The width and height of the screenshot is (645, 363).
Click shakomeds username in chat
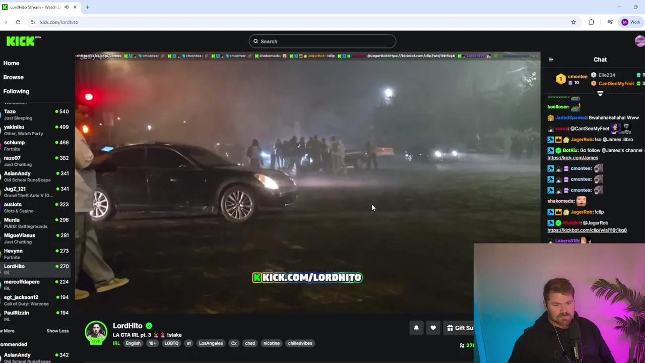point(561,201)
